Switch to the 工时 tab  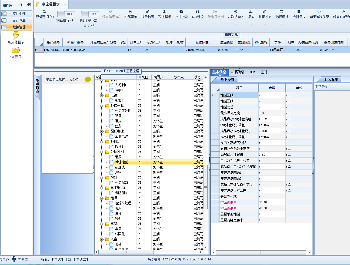264,72
